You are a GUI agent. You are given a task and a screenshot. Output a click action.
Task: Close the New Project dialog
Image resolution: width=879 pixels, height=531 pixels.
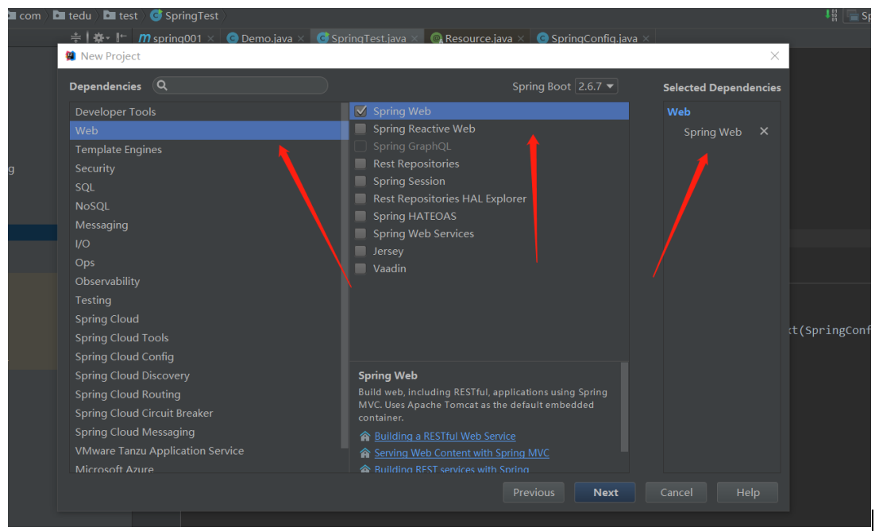tap(775, 56)
